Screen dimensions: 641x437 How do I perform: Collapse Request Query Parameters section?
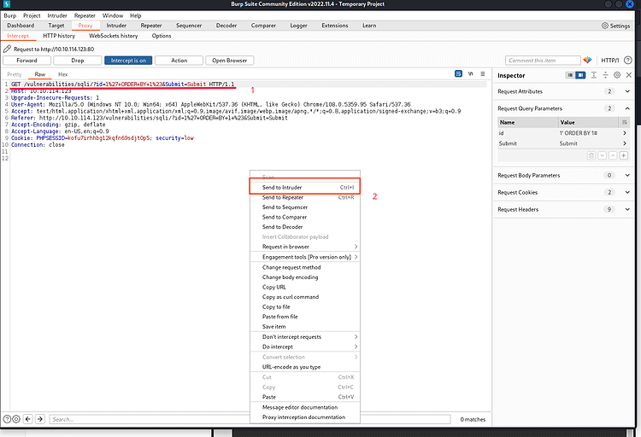pyautogui.click(x=627, y=108)
